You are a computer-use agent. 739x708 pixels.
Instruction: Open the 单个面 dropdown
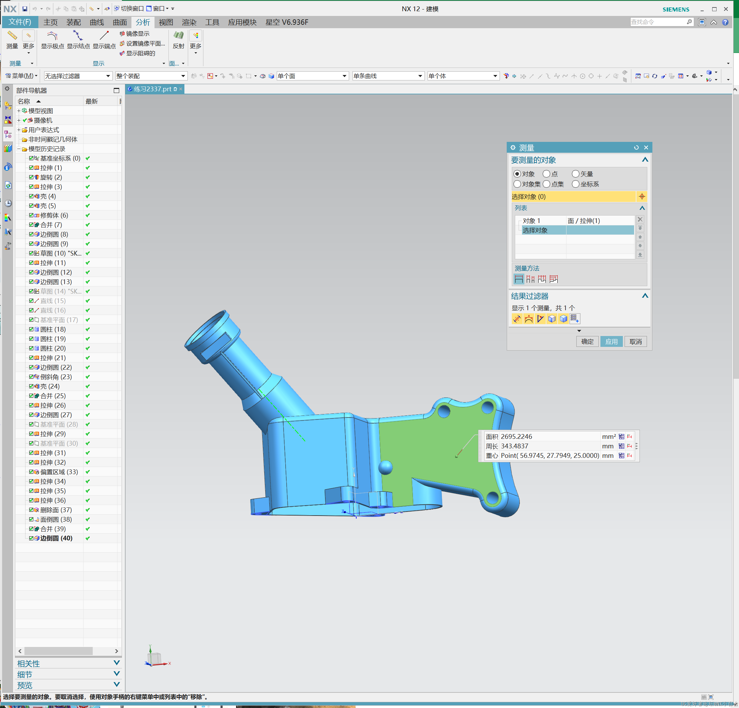312,76
